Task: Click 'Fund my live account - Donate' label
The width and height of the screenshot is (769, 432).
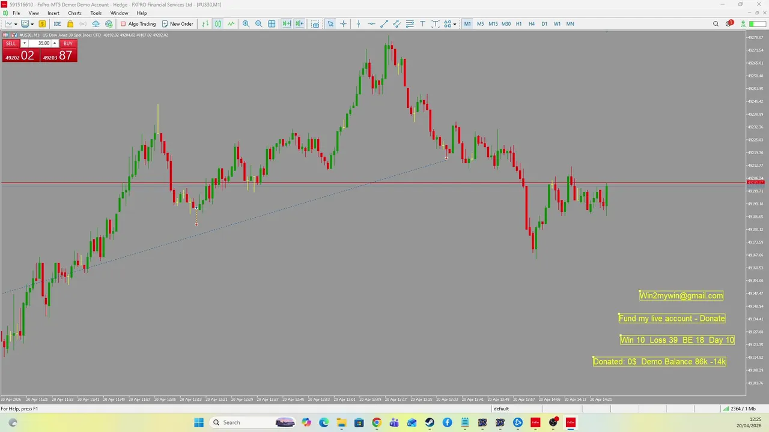Action: 672,319
